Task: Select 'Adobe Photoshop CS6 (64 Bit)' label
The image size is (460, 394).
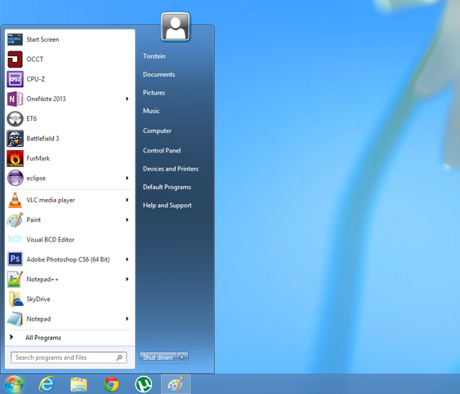Action: (x=68, y=259)
